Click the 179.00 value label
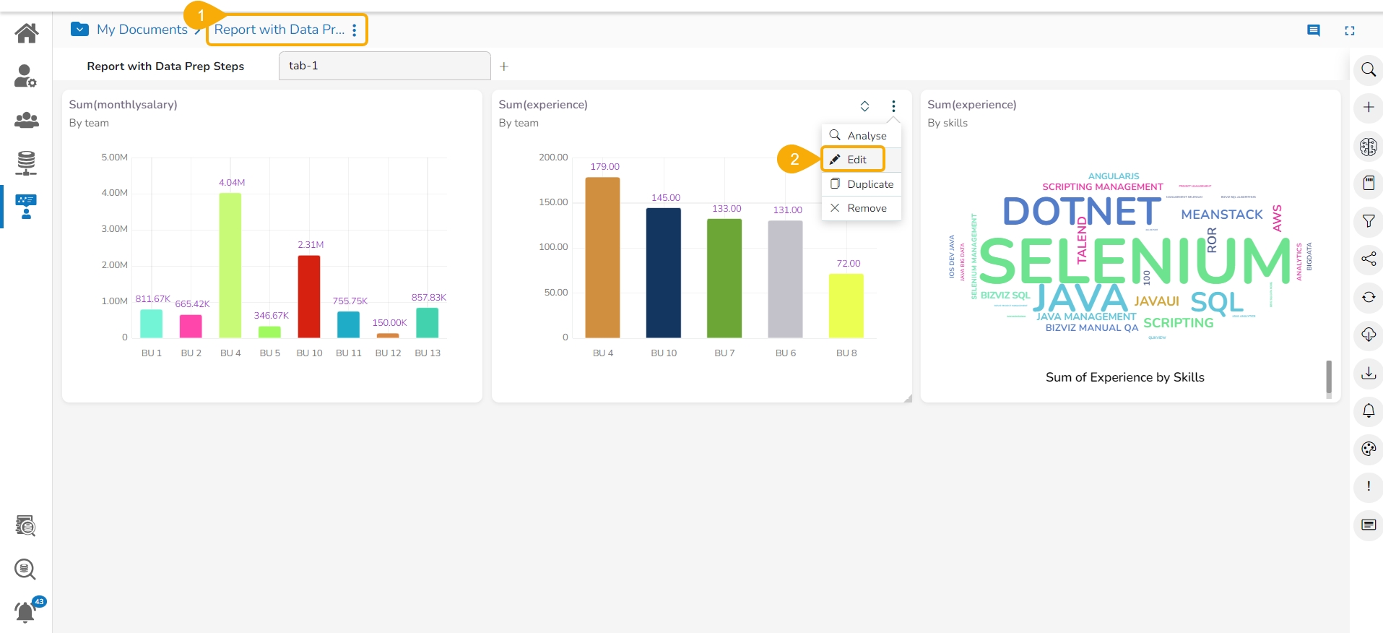The height and width of the screenshot is (633, 1383). [605, 167]
